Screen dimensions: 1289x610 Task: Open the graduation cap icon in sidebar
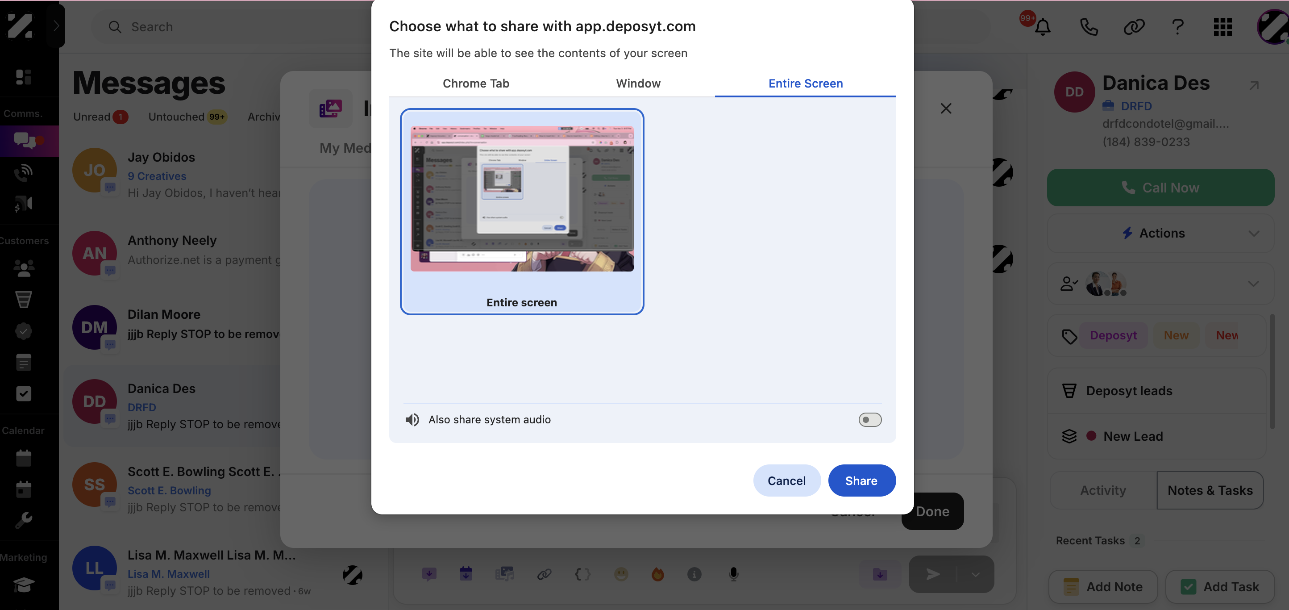coord(24,585)
